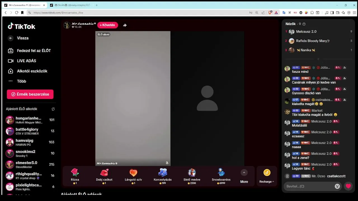Click the Market commenter name

317,111
